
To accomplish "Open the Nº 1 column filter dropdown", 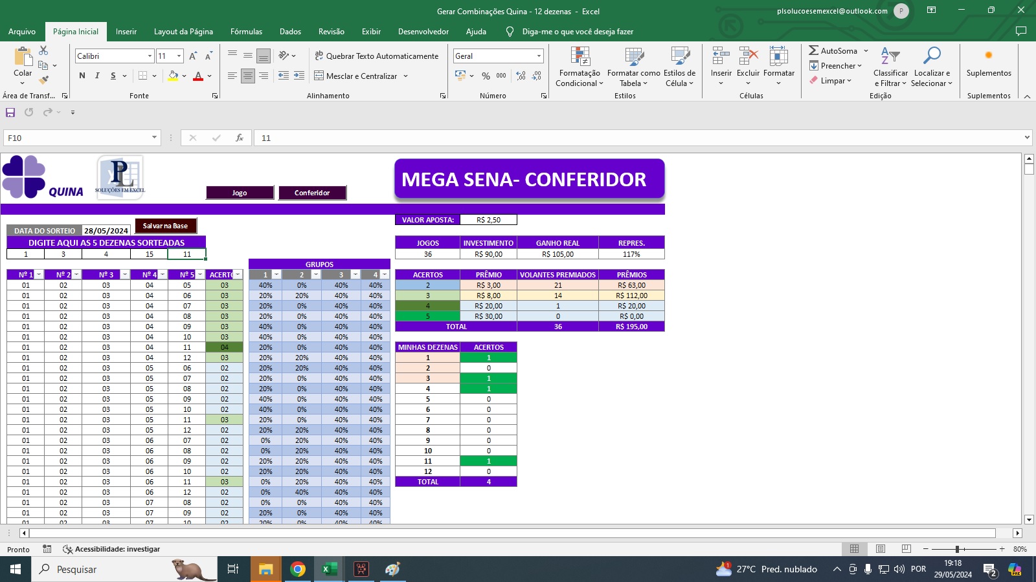I will [38, 275].
